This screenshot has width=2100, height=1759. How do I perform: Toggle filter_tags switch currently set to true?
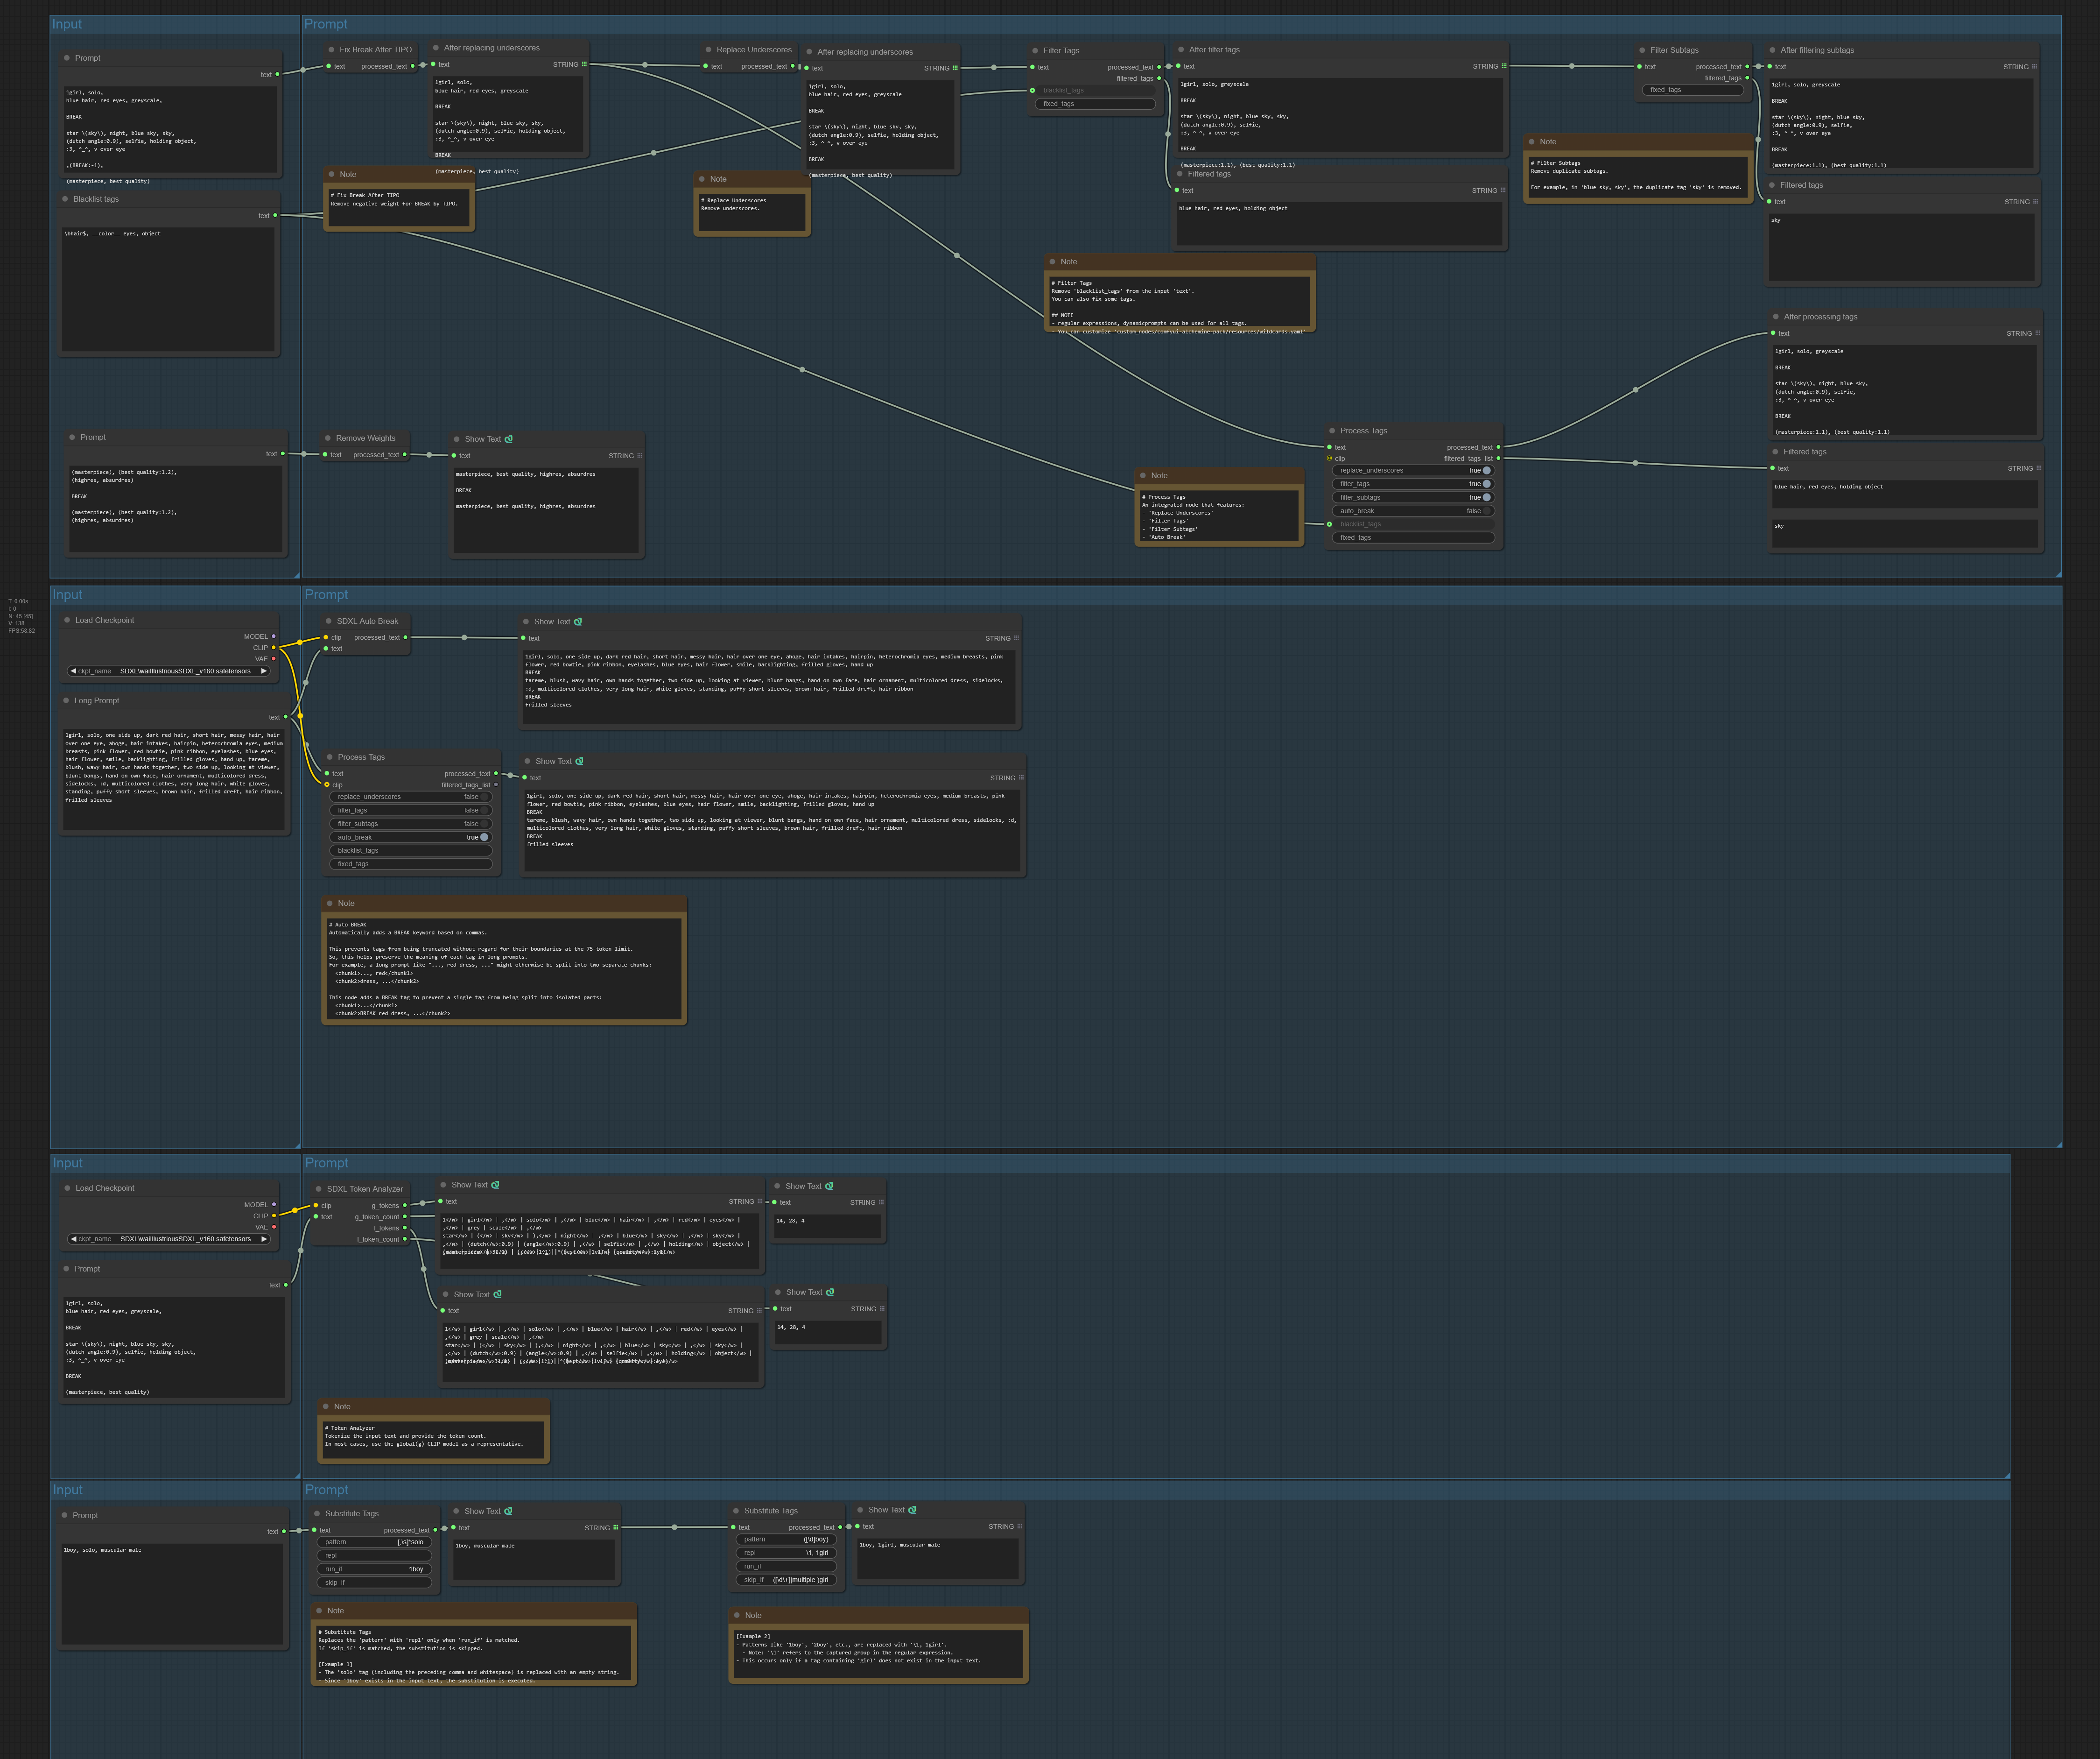click(1486, 483)
